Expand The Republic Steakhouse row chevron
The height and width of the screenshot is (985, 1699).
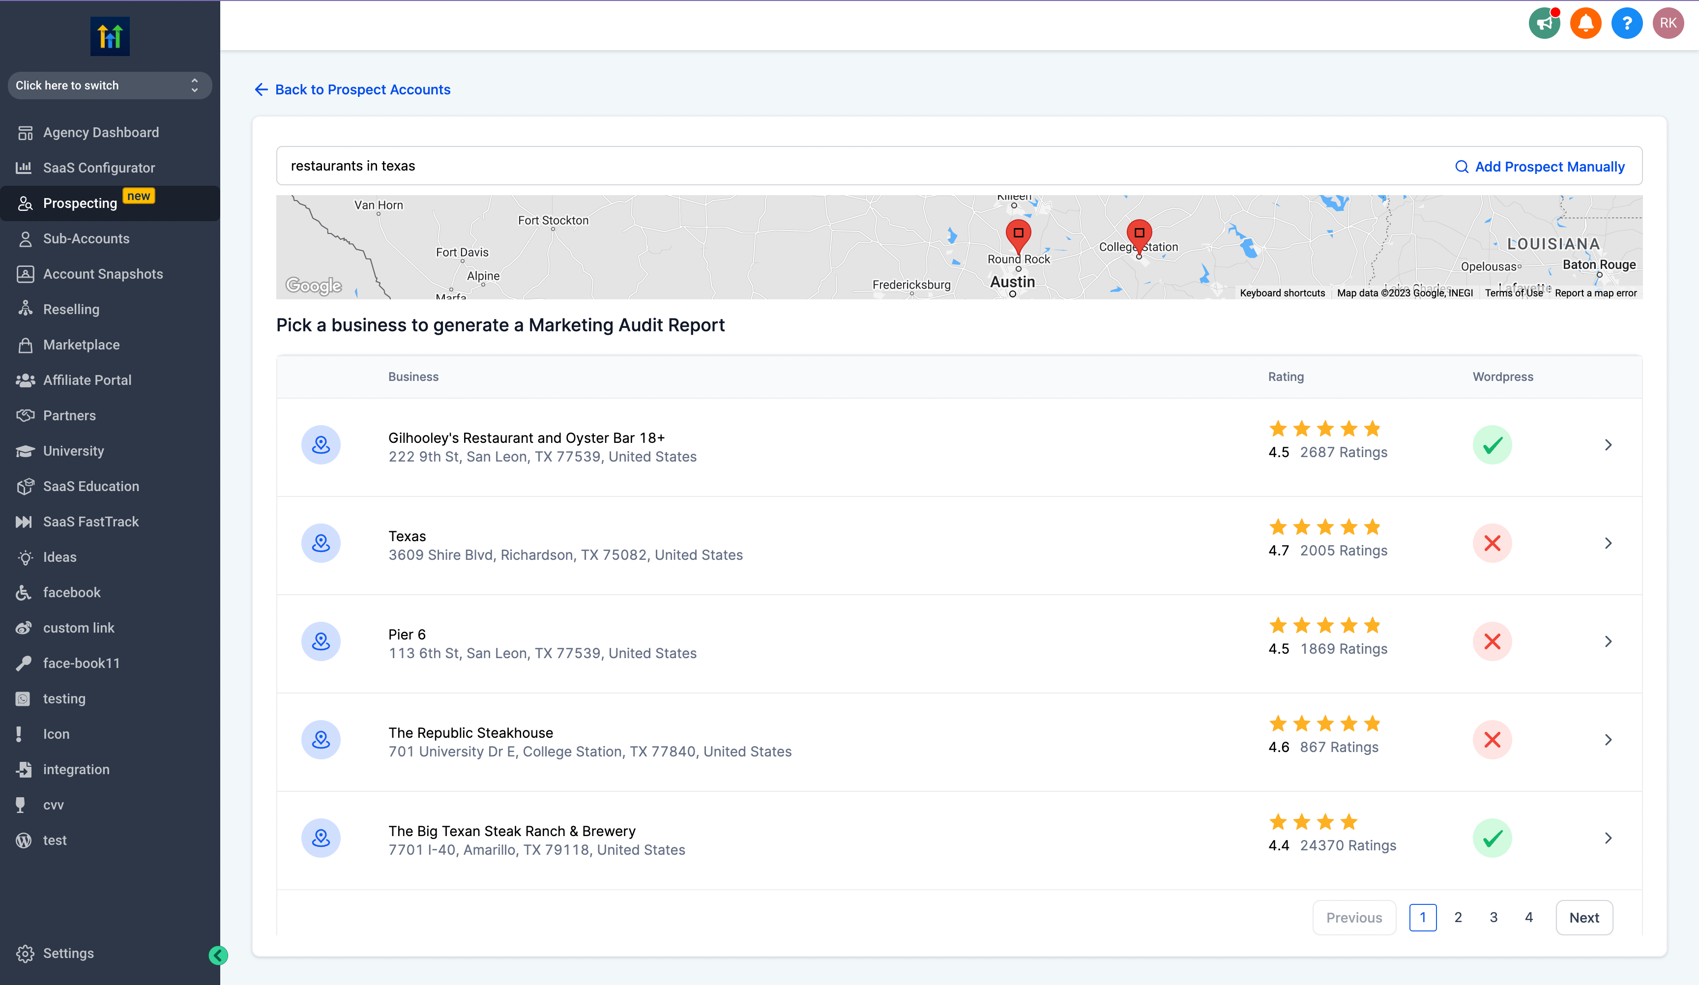[x=1608, y=740]
